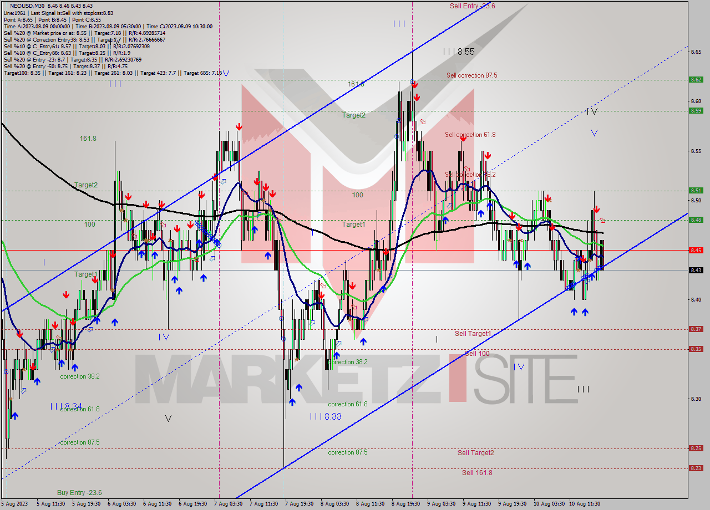Select the red 8.25 price tag
This screenshot has width=710, height=510.
pyautogui.click(x=696, y=448)
